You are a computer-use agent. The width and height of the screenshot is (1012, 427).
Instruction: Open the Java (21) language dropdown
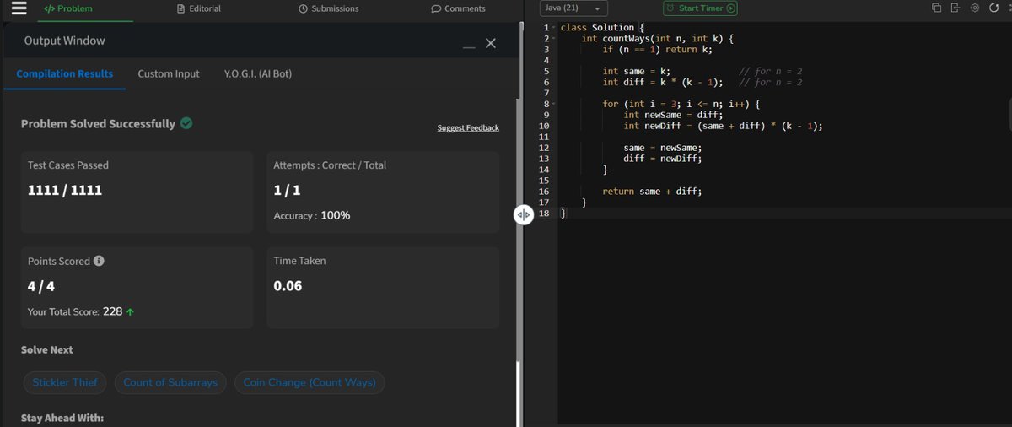(x=573, y=8)
